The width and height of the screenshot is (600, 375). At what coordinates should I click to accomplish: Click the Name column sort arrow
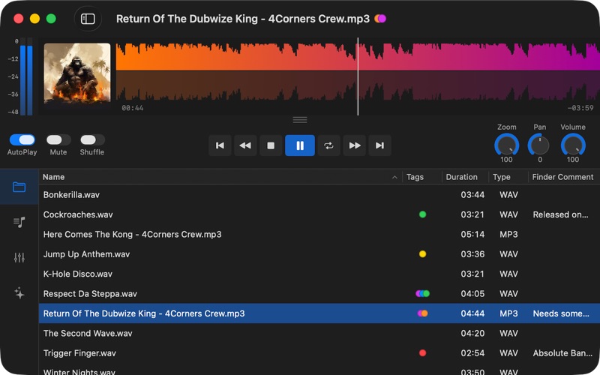pos(394,177)
